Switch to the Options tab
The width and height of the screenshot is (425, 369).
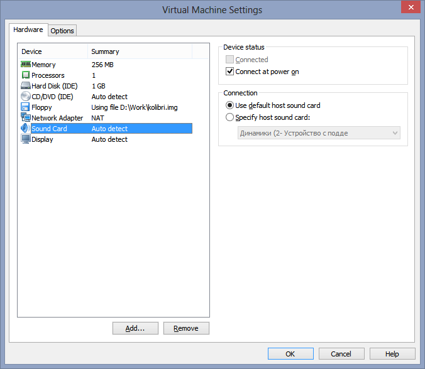[x=62, y=31]
